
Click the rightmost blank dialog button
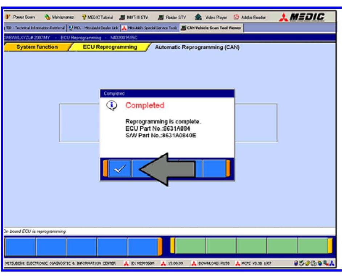tap(214, 169)
